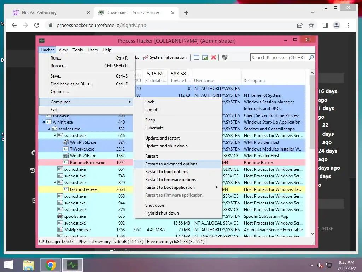The height and width of the screenshot is (272, 362).
Task: Go back in browser
Action: point(14,25)
